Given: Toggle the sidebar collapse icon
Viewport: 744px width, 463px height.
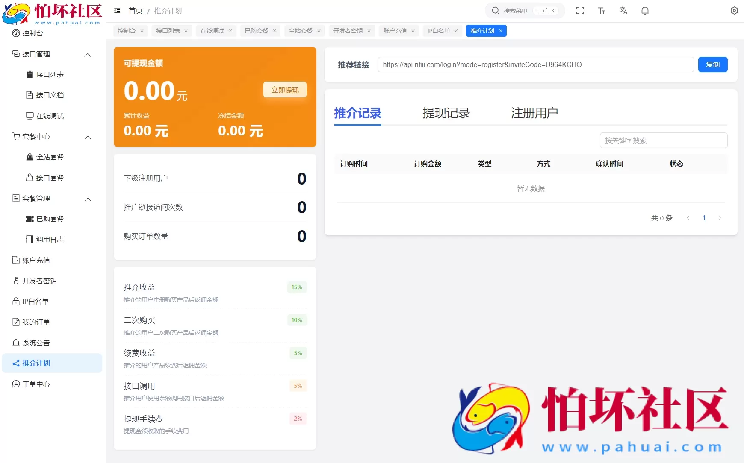Looking at the screenshot, I should coord(117,11).
